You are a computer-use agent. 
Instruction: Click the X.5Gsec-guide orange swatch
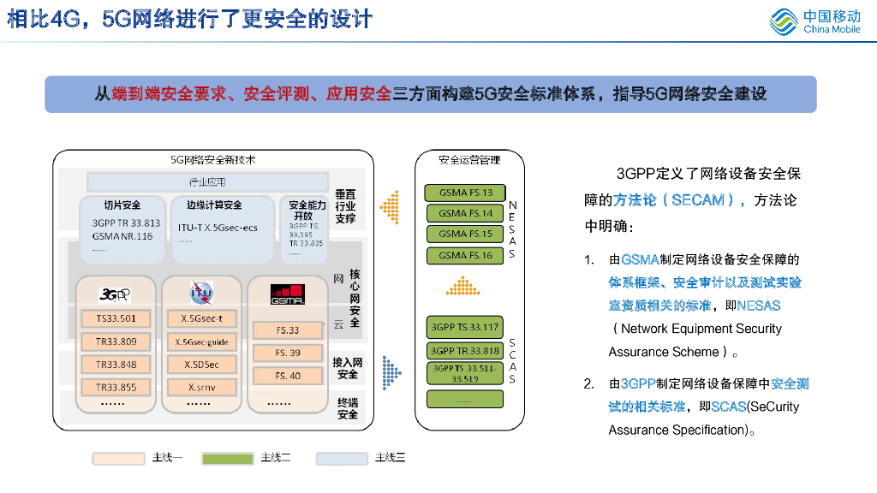tap(202, 342)
